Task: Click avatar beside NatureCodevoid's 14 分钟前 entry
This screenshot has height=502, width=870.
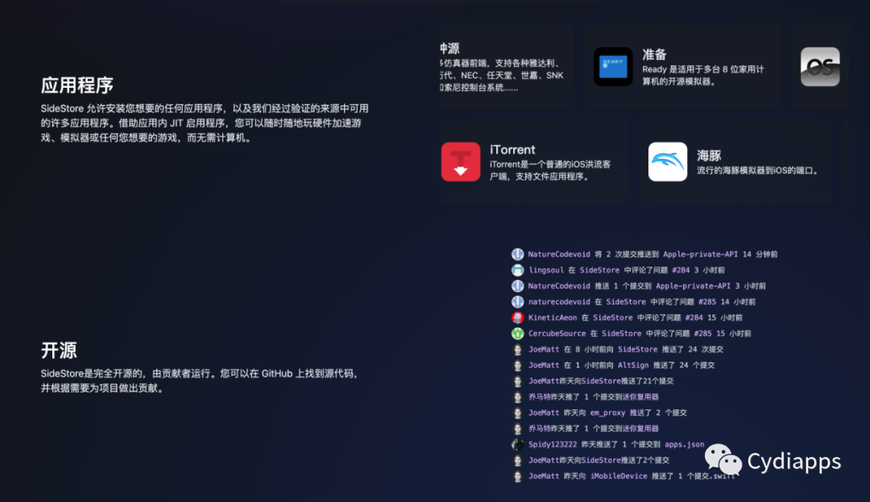Action: tap(518, 254)
